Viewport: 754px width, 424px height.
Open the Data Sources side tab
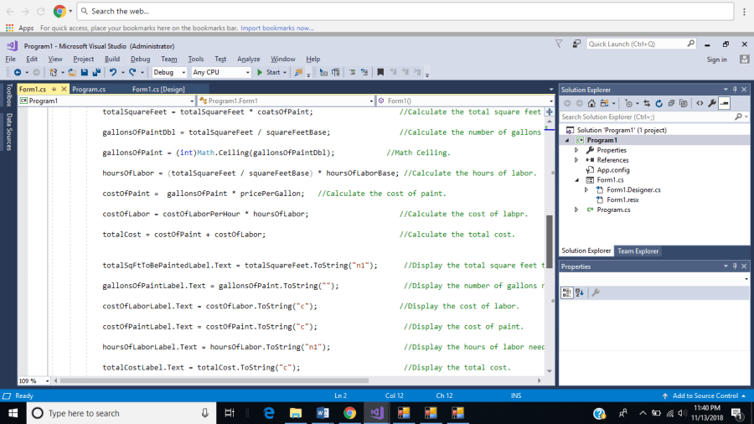(x=8, y=132)
